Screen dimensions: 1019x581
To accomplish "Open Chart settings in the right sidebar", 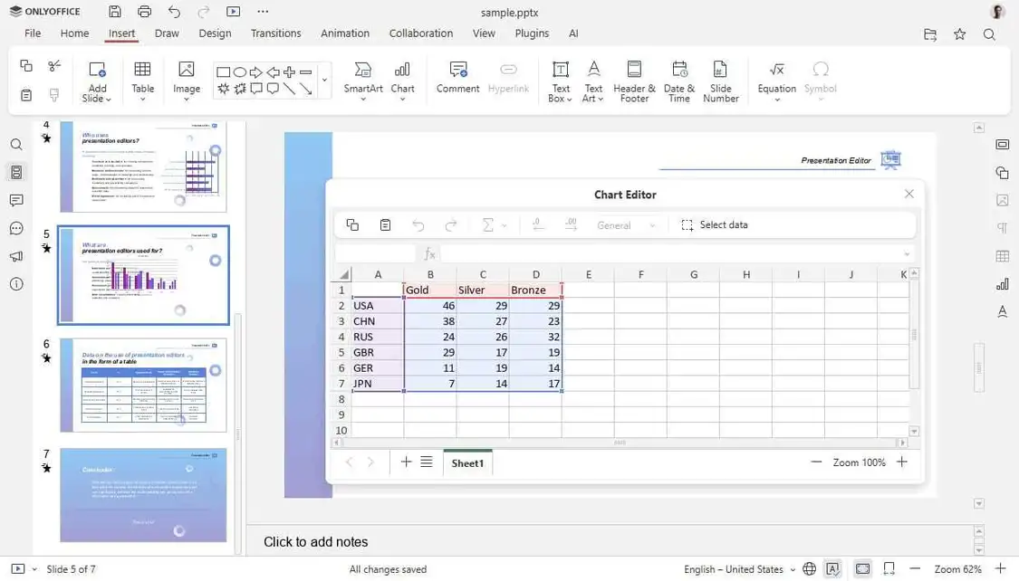I will (x=1002, y=283).
